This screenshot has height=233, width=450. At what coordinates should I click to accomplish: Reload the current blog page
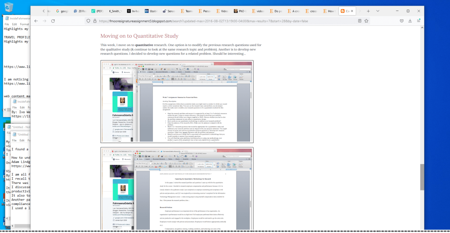[53, 21]
